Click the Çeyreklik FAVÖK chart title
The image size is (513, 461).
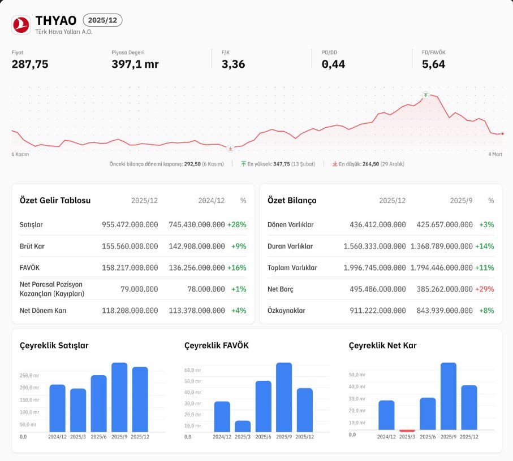point(217,346)
